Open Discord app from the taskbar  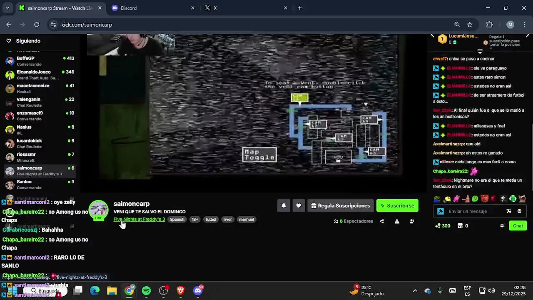point(198,290)
